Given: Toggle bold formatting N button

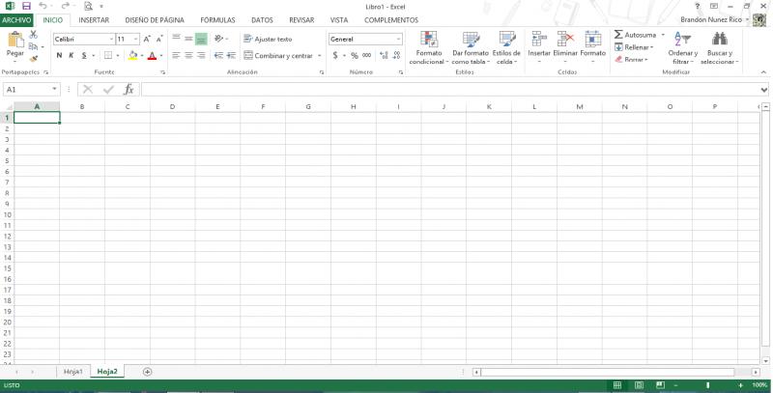Looking at the screenshot, I should [x=59, y=55].
